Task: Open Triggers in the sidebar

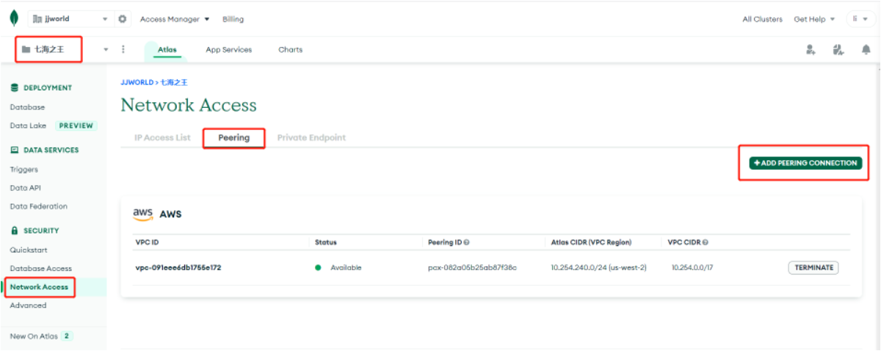Action: [23, 170]
